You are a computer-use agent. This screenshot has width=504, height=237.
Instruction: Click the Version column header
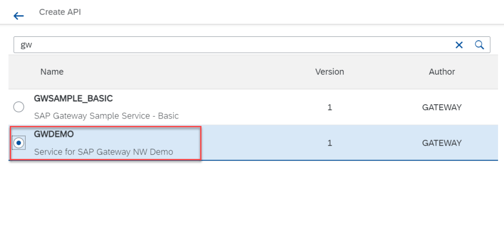pos(330,72)
